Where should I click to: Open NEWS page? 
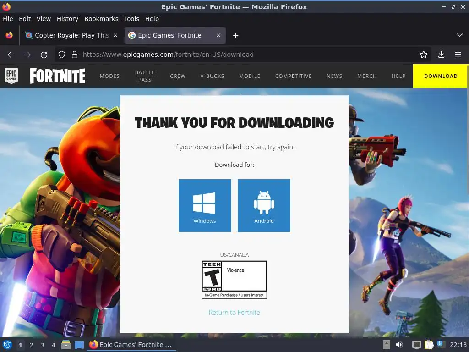(334, 76)
